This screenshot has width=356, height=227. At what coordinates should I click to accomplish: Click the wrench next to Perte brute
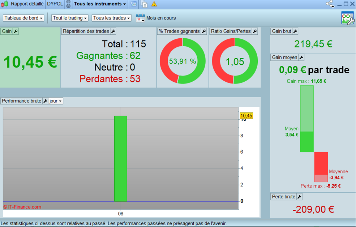coord(300,197)
